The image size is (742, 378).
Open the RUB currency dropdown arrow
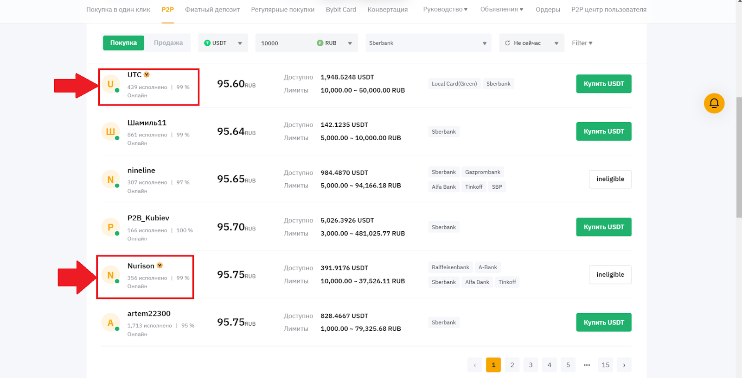(350, 43)
